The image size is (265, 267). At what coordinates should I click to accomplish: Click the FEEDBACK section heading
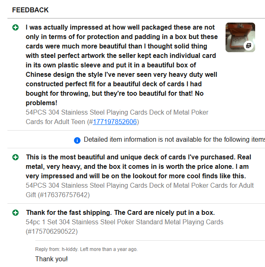coord(30,10)
